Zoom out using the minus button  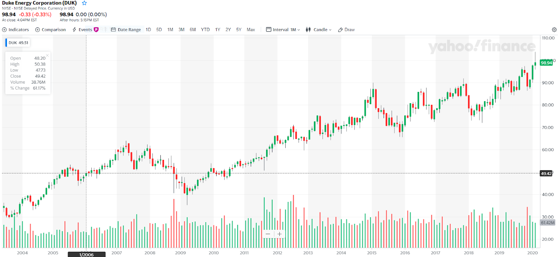[268, 234]
